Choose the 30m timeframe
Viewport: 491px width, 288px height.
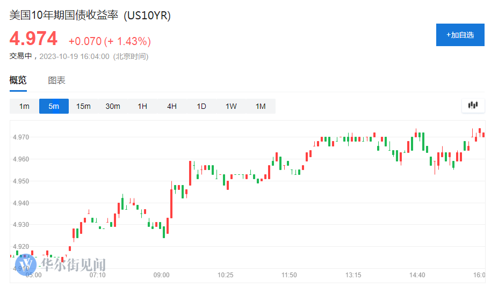coord(113,106)
